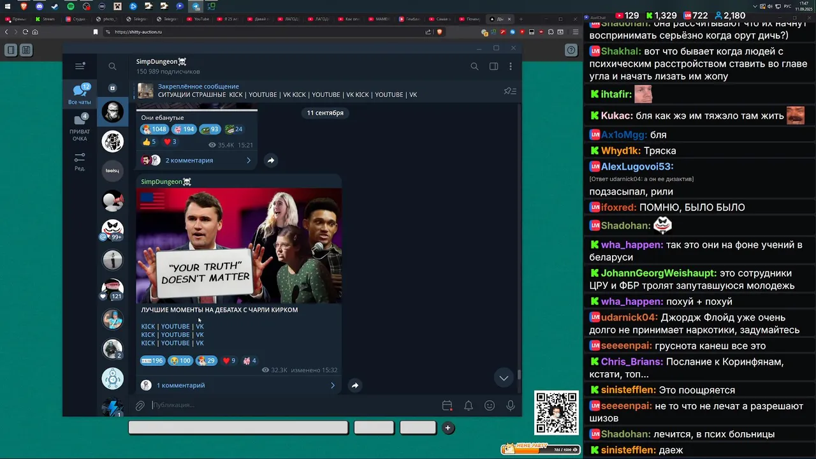Toggle the 1048 reaction
Image resolution: width=816 pixels, height=459 pixels.
coord(154,129)
